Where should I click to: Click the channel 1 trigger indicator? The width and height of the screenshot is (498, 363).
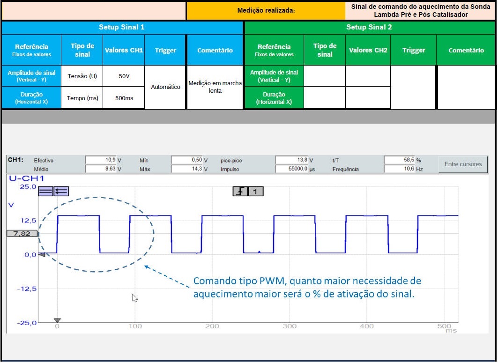coord(255,191)
